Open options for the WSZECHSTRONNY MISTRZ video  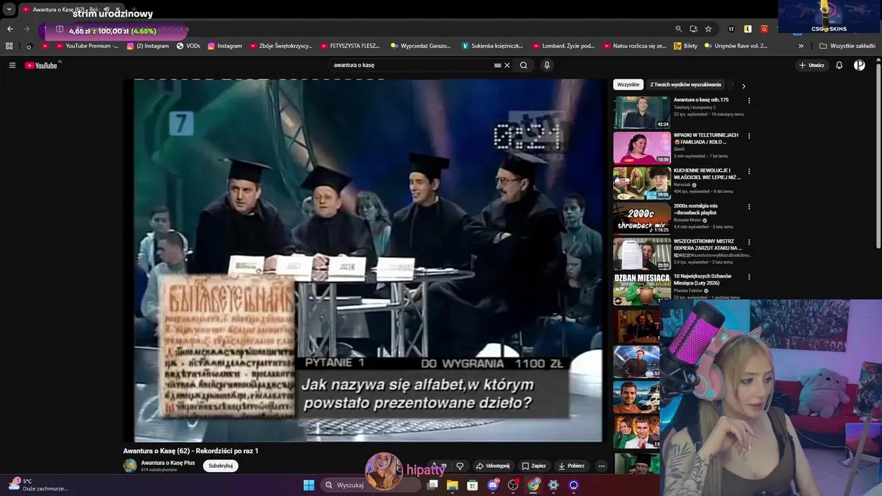pyautogui.click(x=749, y=242)
